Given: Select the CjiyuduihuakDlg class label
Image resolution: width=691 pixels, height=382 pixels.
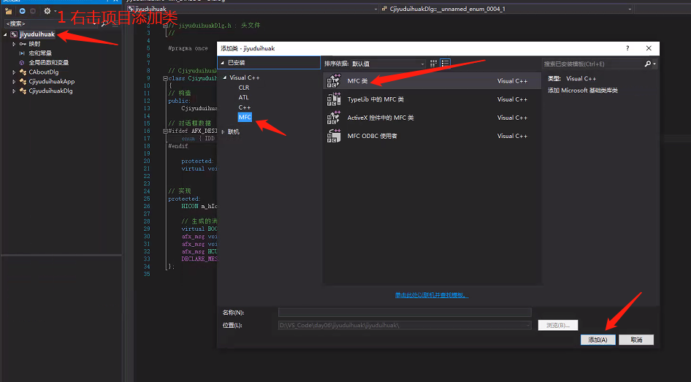Looking at the screenshot, I should point(50,91).
